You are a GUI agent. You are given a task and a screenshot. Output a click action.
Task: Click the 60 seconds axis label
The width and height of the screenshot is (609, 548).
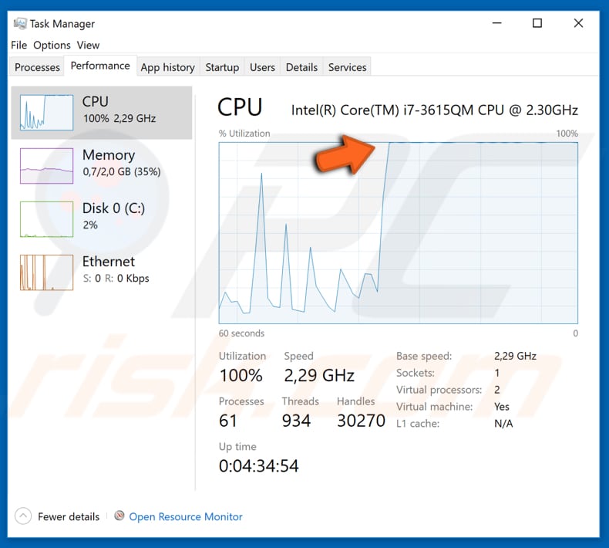(241, 333)
